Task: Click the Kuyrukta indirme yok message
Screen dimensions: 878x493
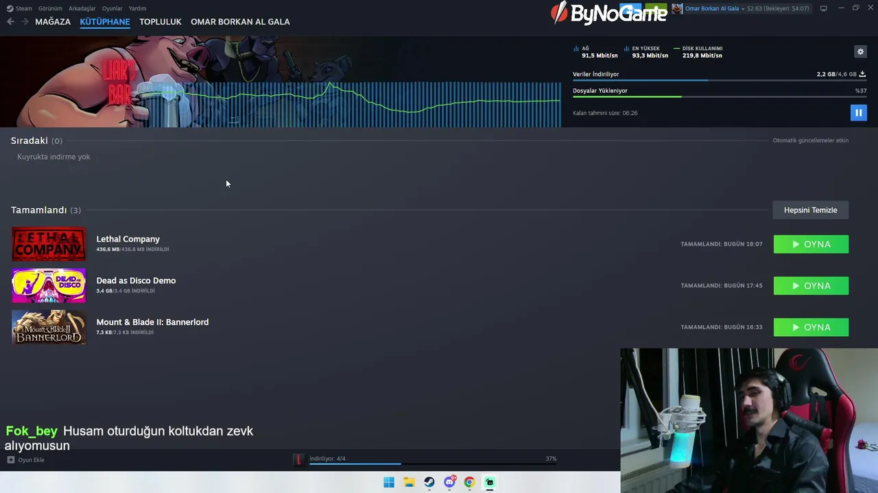Action: 54,157
